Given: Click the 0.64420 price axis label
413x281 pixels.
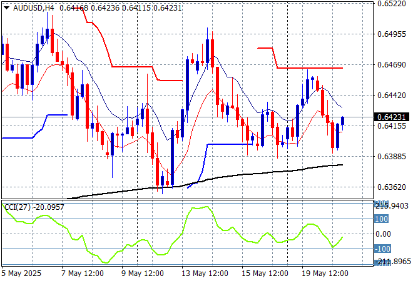Looking at the screenshot, I should point(392,96).
